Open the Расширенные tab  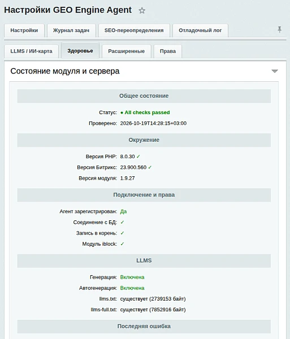click(x=127, y=51)
